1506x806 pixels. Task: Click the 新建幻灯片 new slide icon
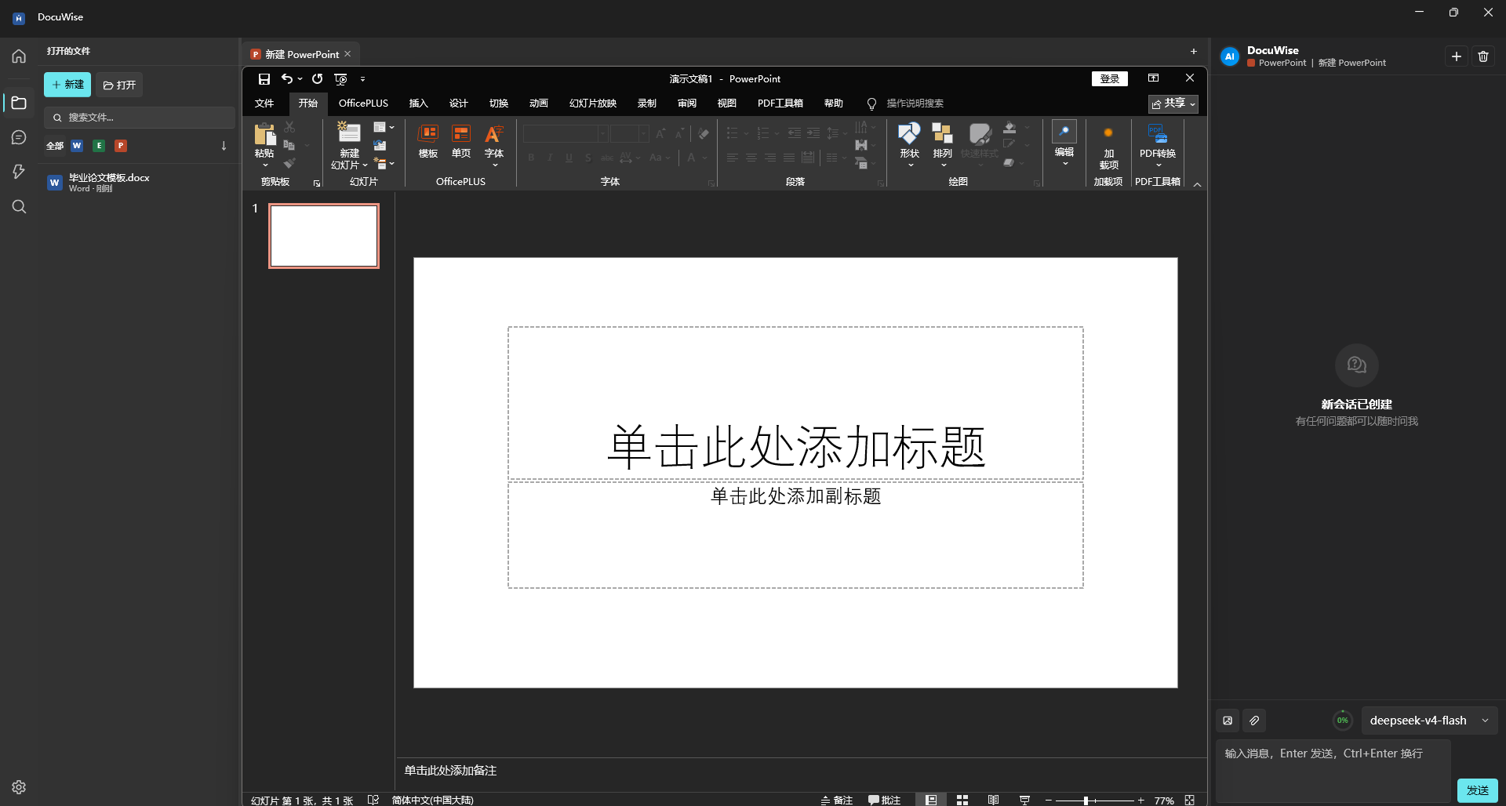tap(349, 133)
